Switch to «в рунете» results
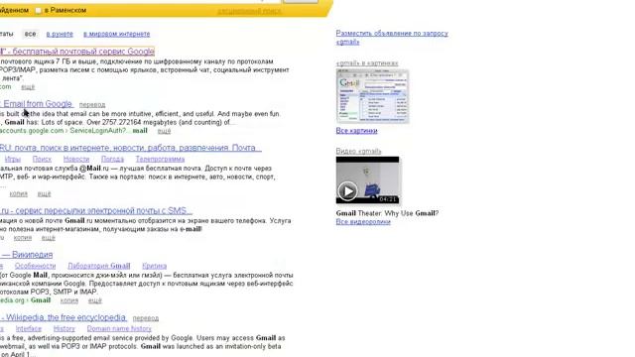The image size is (635, 357). [x=60, y=34]
